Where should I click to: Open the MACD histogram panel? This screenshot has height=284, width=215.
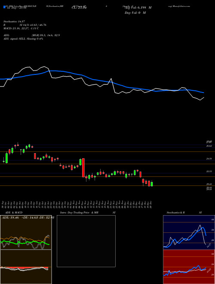[x=26, y=267]
